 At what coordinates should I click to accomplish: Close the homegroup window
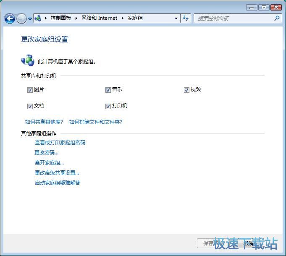click(276, 8)
